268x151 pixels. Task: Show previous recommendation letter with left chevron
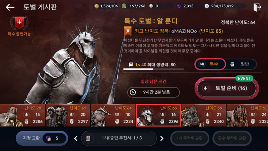click(76, 138)
